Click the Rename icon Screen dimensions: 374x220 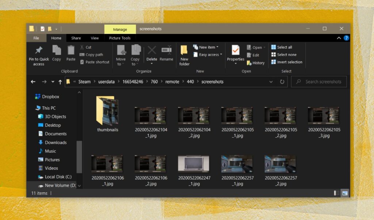tap(167, 53)
